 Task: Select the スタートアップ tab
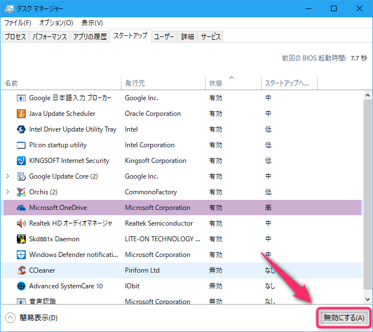point(130,36)
